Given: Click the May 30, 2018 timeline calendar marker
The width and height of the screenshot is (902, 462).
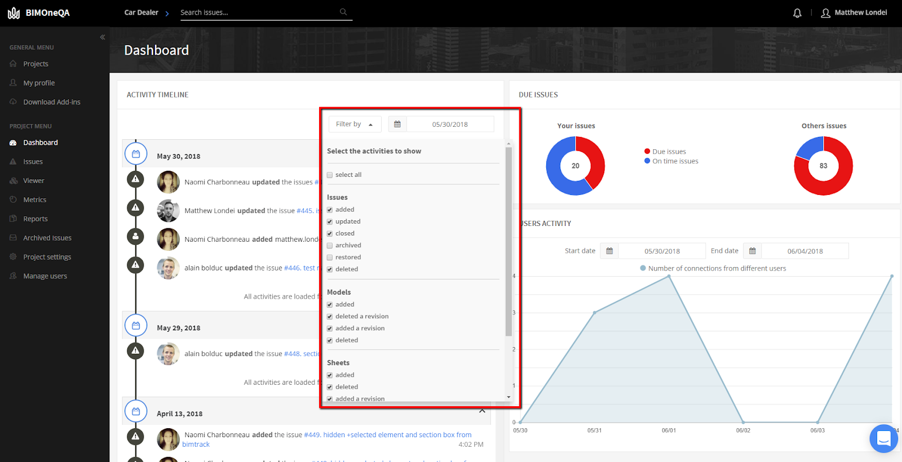Looking at the screenshot, I should pos(136,154).
